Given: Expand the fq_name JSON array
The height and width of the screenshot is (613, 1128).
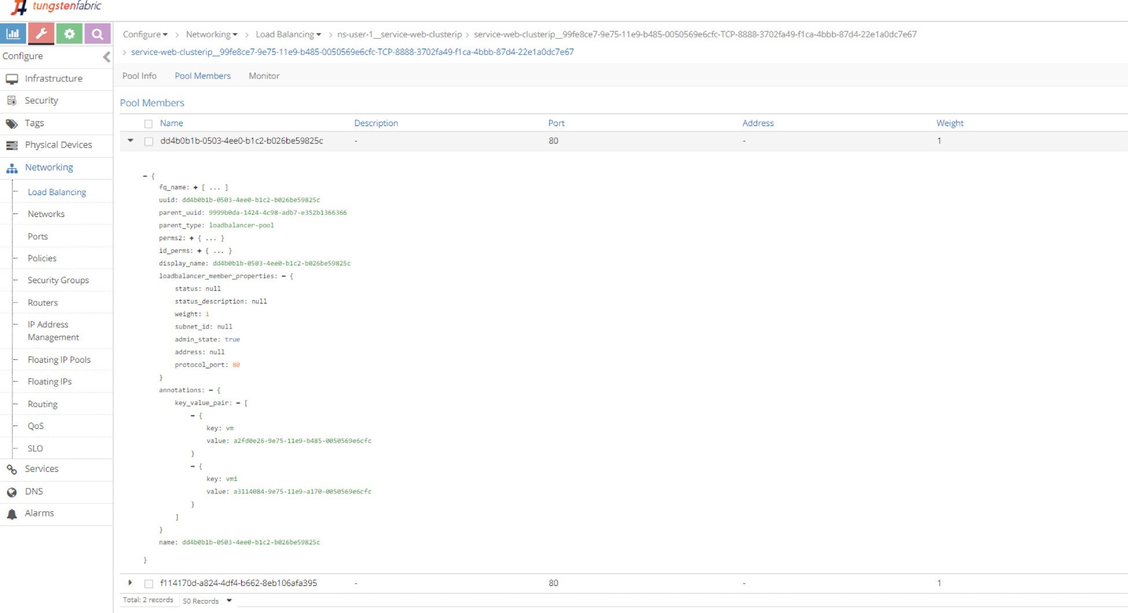Looking at the screenshot, I should 196,187.
